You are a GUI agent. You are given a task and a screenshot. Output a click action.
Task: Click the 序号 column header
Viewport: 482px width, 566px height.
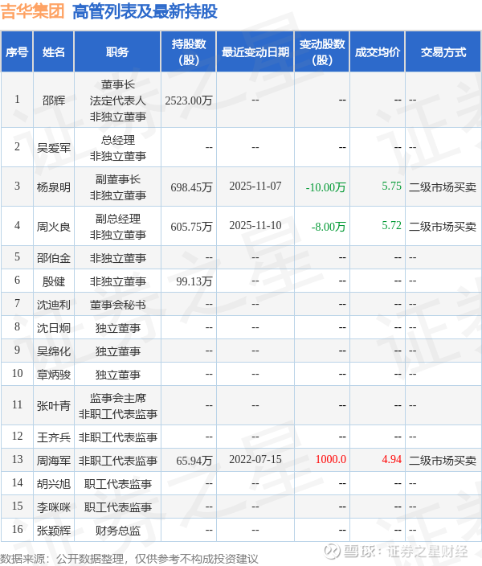tap(17, 52)
